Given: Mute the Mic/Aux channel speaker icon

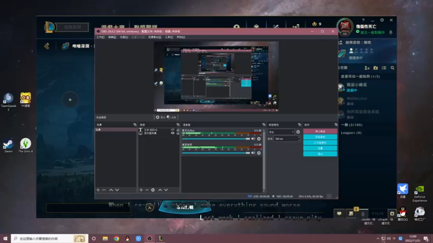Looking at the screenshot, I should [253, 139].
